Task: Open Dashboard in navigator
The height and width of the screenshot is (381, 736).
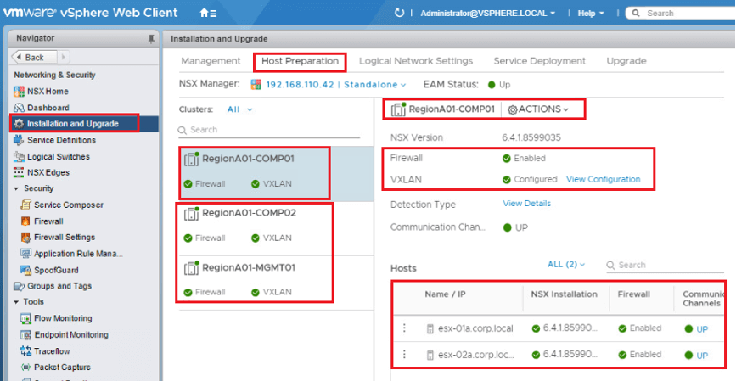Action: pyautogui.click(x=48, y=108)
